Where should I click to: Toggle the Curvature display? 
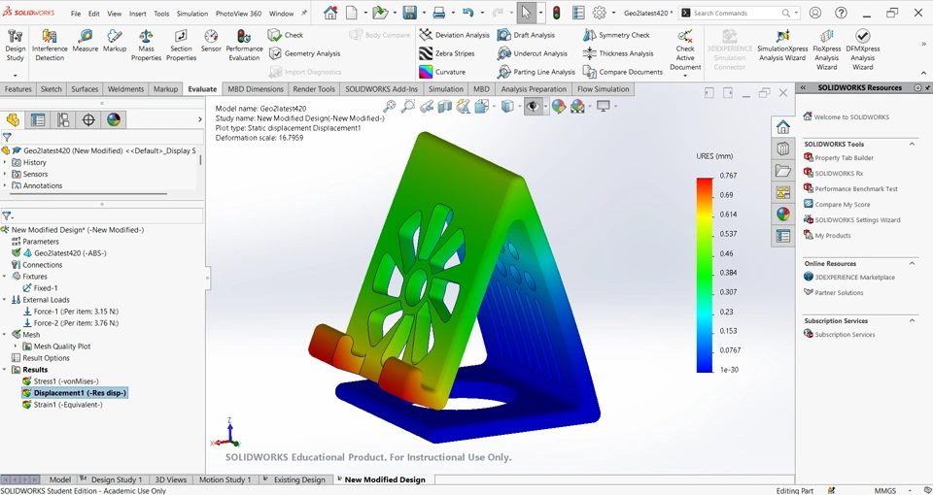(x=442, y=72)
